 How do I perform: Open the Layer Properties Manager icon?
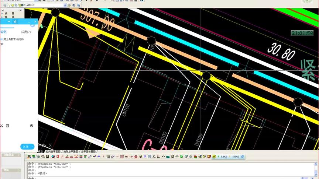(5, 5)
